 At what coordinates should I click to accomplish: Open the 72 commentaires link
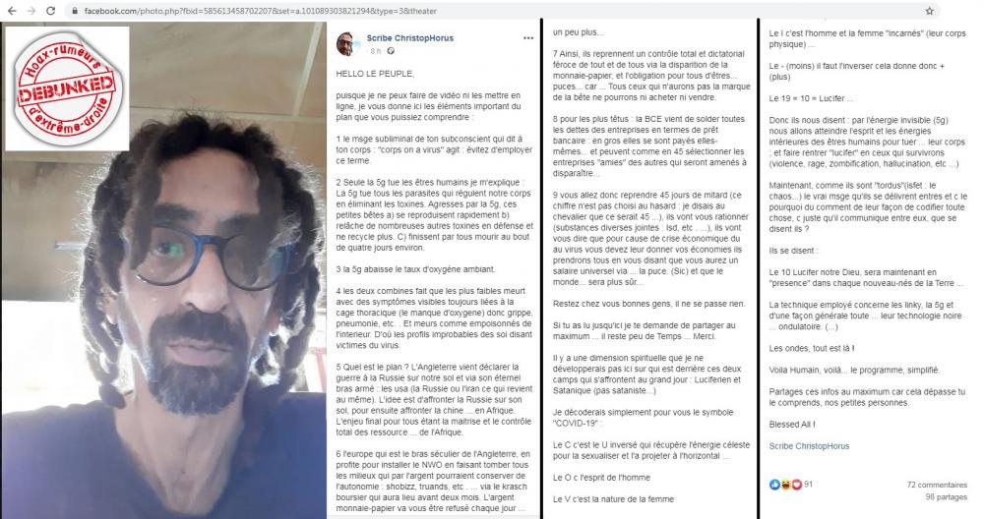(937, 486)
